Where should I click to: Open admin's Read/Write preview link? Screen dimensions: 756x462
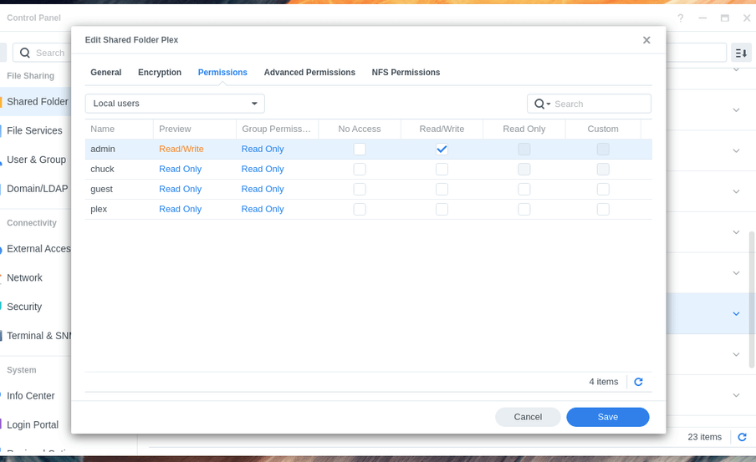tap(181, 150)
